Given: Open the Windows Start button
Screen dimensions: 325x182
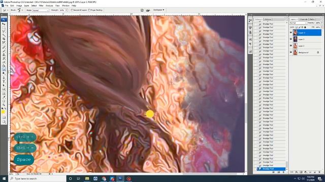Looking at the screenshot, I should (4, 178).
